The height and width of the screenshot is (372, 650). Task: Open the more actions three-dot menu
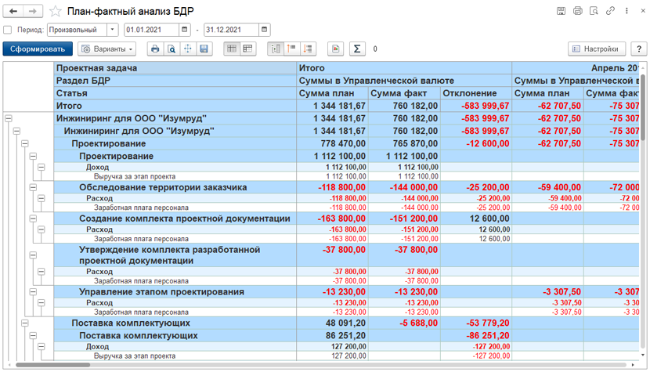pos(627,11)
